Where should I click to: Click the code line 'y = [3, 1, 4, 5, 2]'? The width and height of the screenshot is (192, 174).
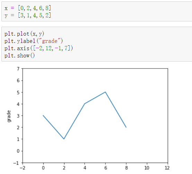pos(28,16)
